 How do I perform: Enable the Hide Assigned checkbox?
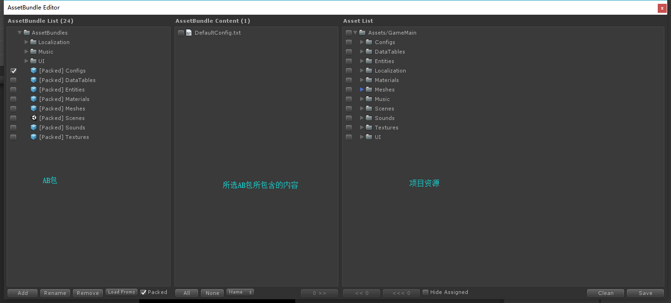[x=425, y=292]
